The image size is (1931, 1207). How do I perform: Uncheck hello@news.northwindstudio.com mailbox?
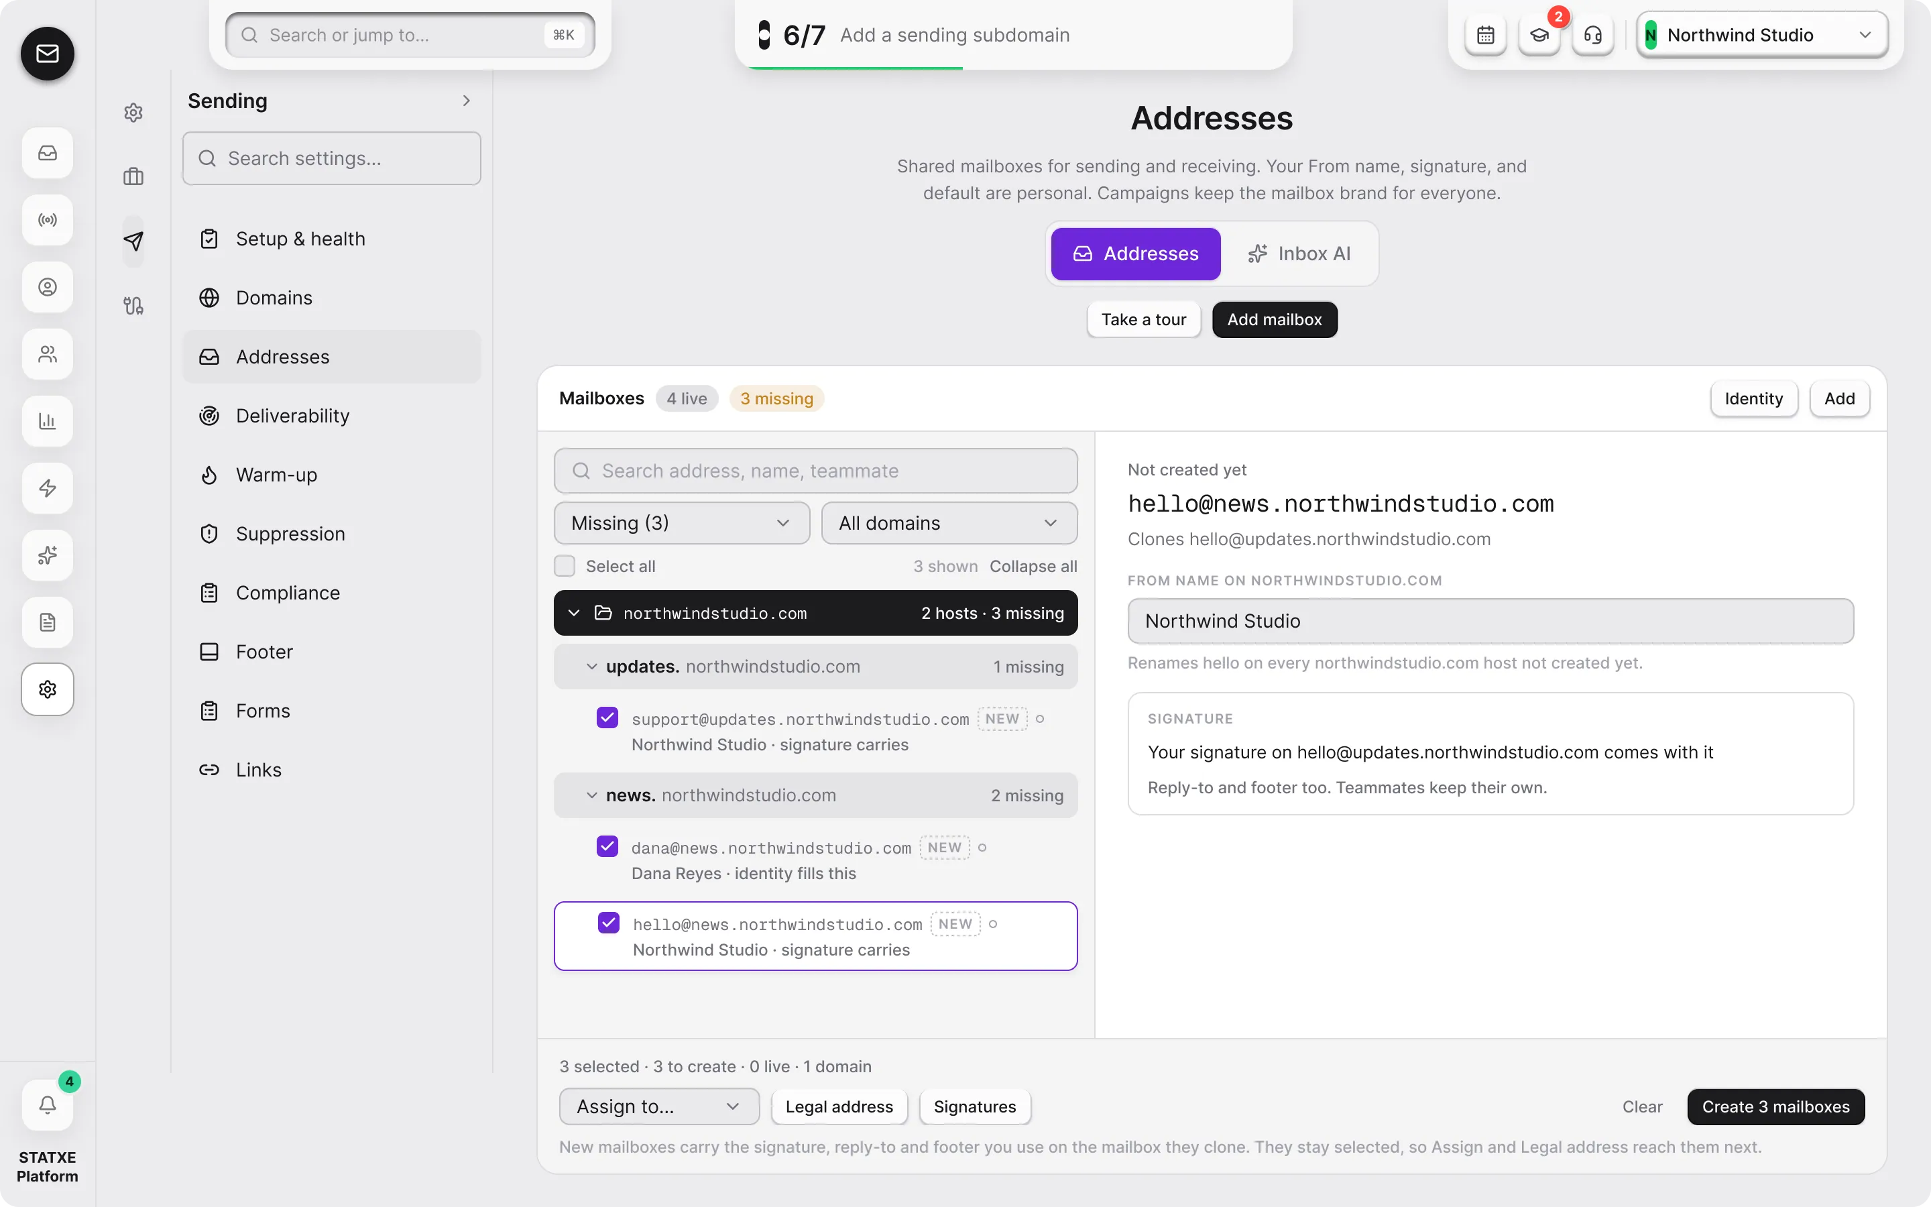[x=608, y=923]
